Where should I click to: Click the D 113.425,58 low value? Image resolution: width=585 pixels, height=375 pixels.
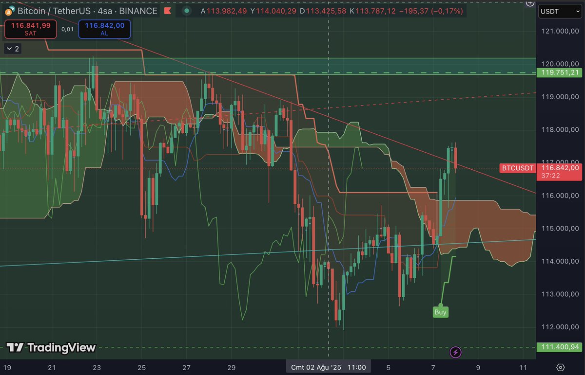pyautogui.click(x=323, y=11)
